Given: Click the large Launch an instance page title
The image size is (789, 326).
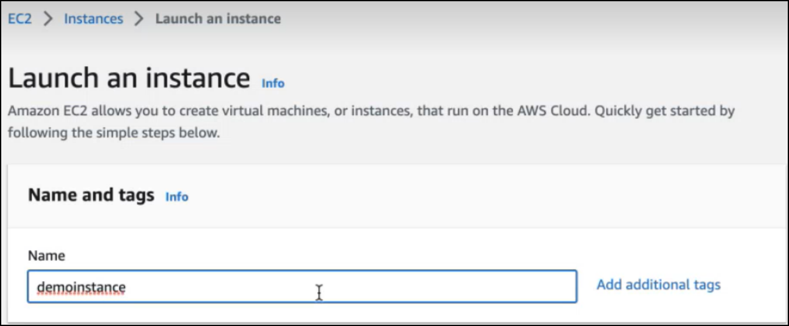Looking at the screenshot, I should point(129,78).
